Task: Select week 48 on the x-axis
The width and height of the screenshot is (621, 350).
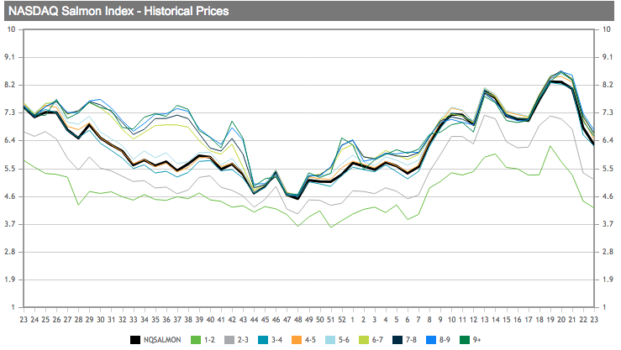Action: [x=297, y=320]
